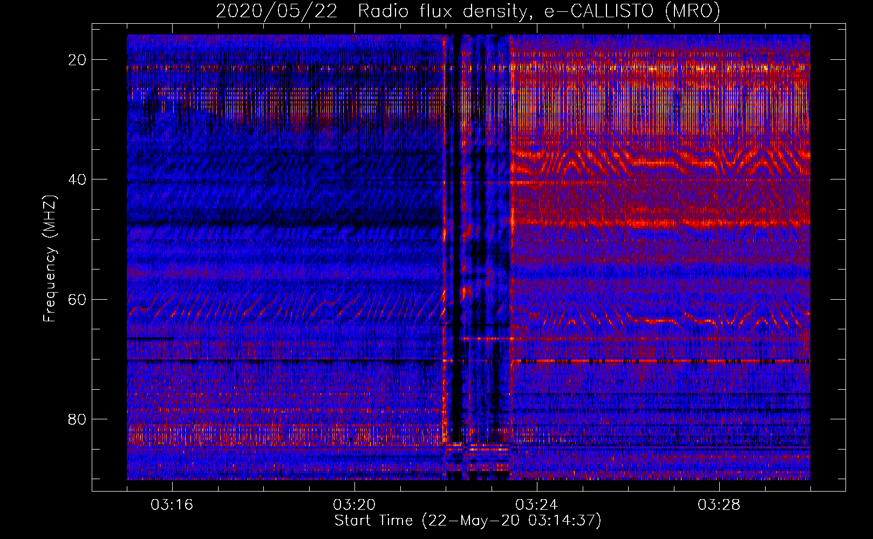Image resolution: width=873 pixels, height=539 pixels.
Task: Click the 03:28 time tick label
Action: click(x=719, y=505)
